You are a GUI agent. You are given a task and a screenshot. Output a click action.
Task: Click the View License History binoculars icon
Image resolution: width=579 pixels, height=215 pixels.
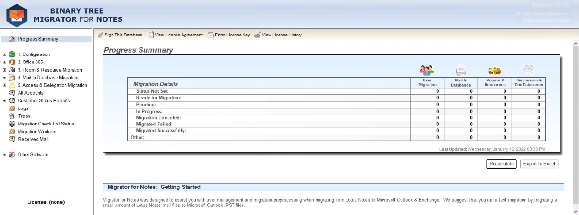pos(258,35)
